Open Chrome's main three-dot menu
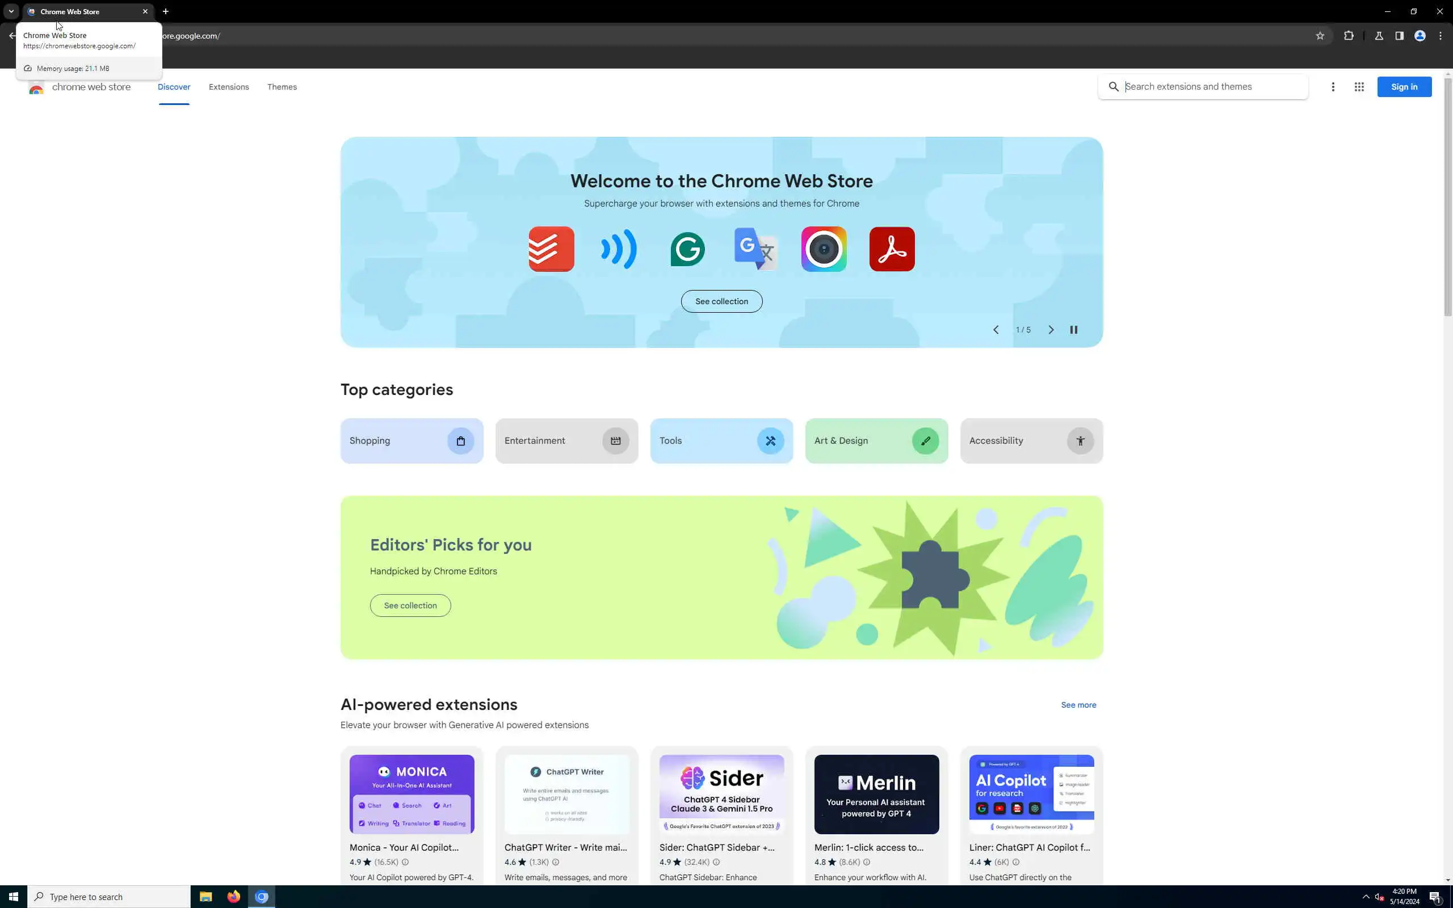This screenshot has width=1453, height=908. (1440, 36)
